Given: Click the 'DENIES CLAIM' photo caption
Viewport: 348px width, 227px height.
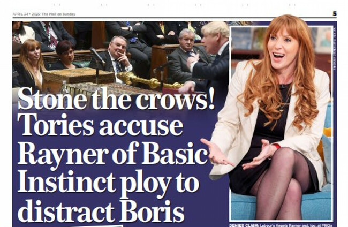Looking at the screenshot, I should (x=281, y=225).
